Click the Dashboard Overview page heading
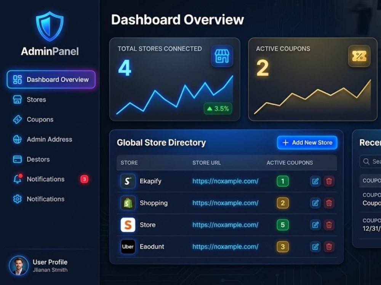This screenshot has width=381, height=285. pyautogui.click(x=178, y=20)
